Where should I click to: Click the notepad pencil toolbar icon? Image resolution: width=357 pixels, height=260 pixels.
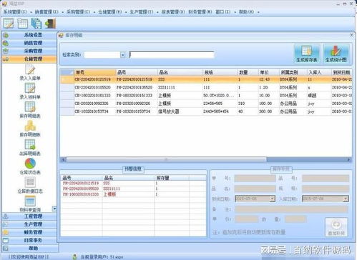tap(9, 24)
